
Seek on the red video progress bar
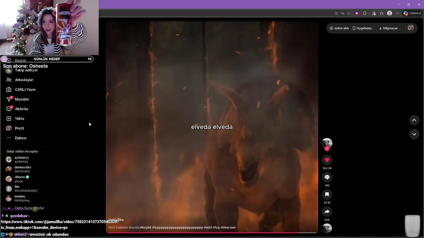tap(212, 232)
